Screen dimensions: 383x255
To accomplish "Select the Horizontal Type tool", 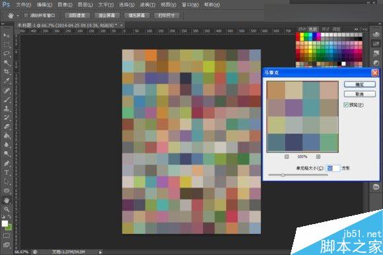I will [7, 173].
